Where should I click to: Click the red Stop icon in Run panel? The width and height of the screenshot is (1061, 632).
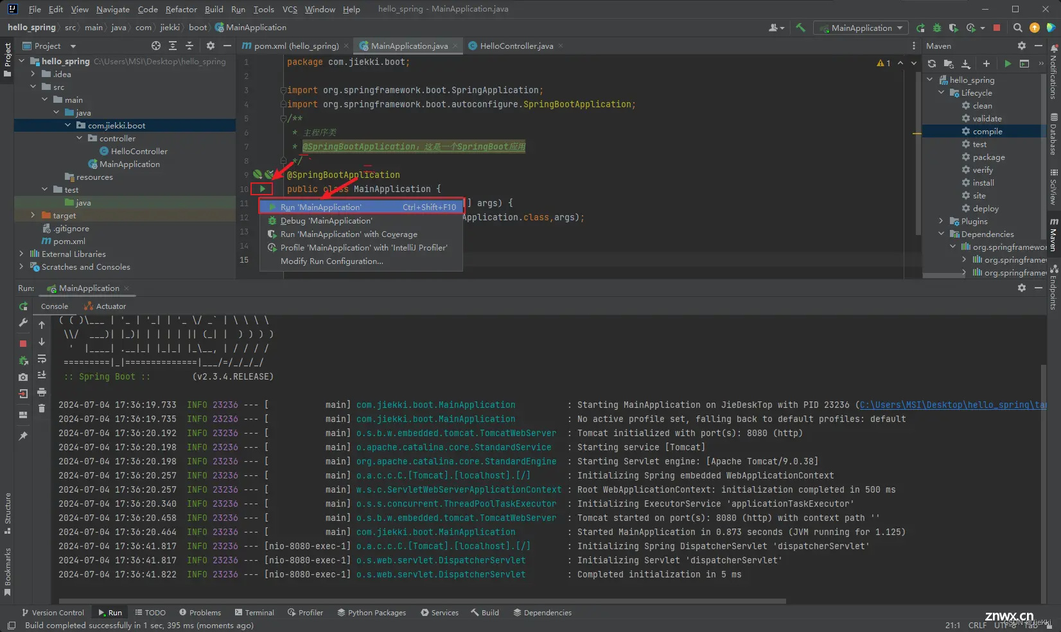pos(23,344)
